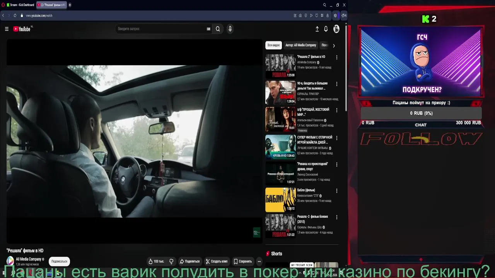This screenshot has width=495, height=278.
Task: Open the Opera main menu icon
Action: point(3,5)
